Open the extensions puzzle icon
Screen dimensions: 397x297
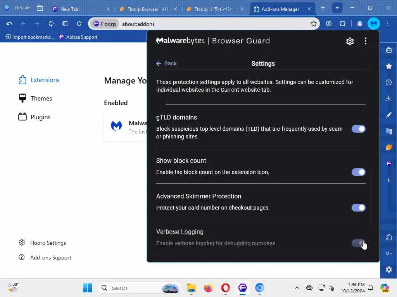[343, 24]
